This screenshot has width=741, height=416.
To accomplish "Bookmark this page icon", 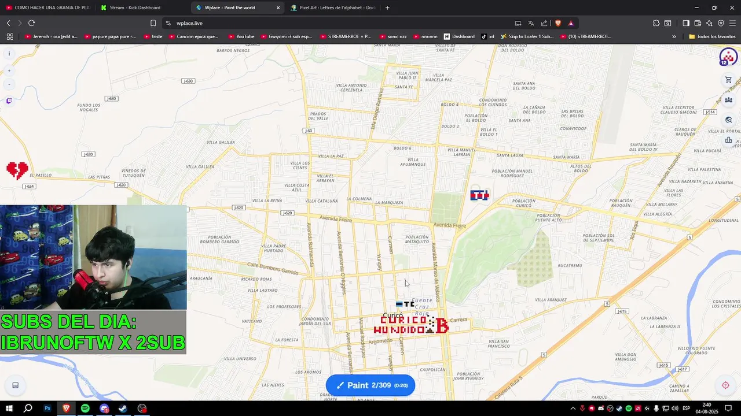I will (153, 23).
